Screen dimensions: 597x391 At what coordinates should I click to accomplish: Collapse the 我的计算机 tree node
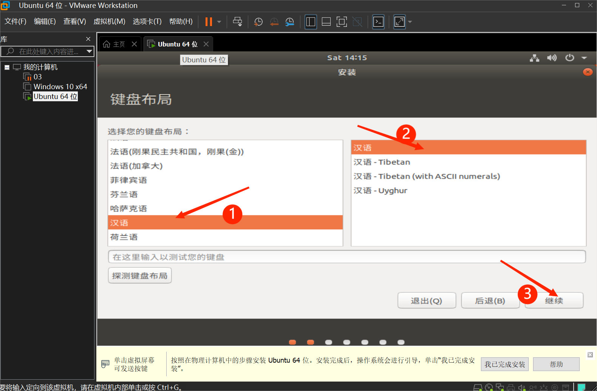point(7,67)
